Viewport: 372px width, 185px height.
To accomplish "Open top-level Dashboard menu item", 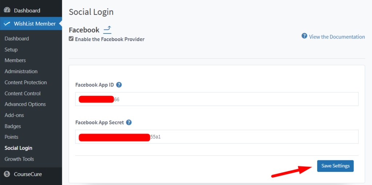I will click(31, 11).
